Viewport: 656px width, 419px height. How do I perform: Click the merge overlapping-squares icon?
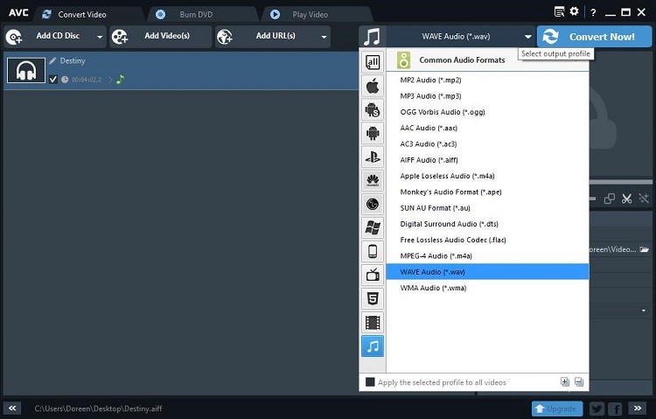click(609, 199)
